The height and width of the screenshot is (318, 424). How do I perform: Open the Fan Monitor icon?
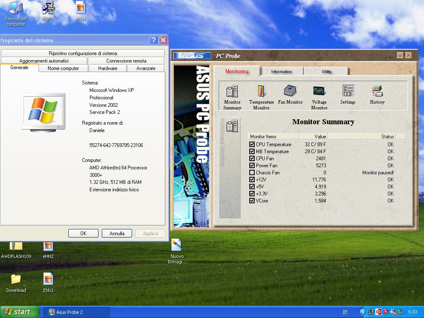pos(290,95)
